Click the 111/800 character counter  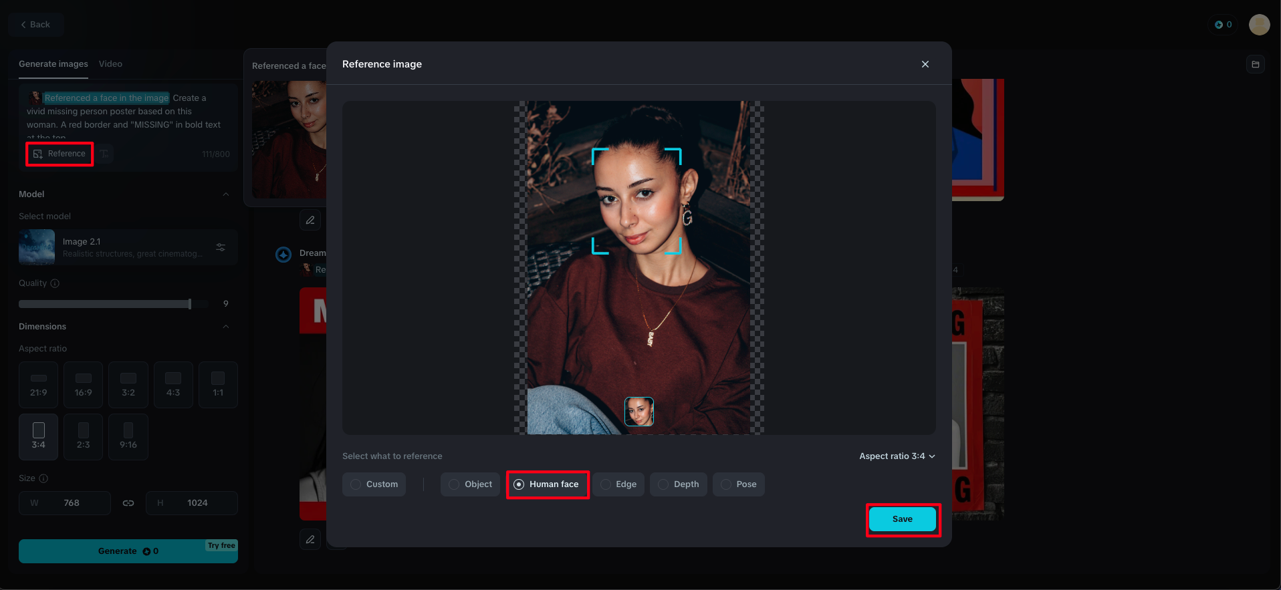[x=216, y=154]
